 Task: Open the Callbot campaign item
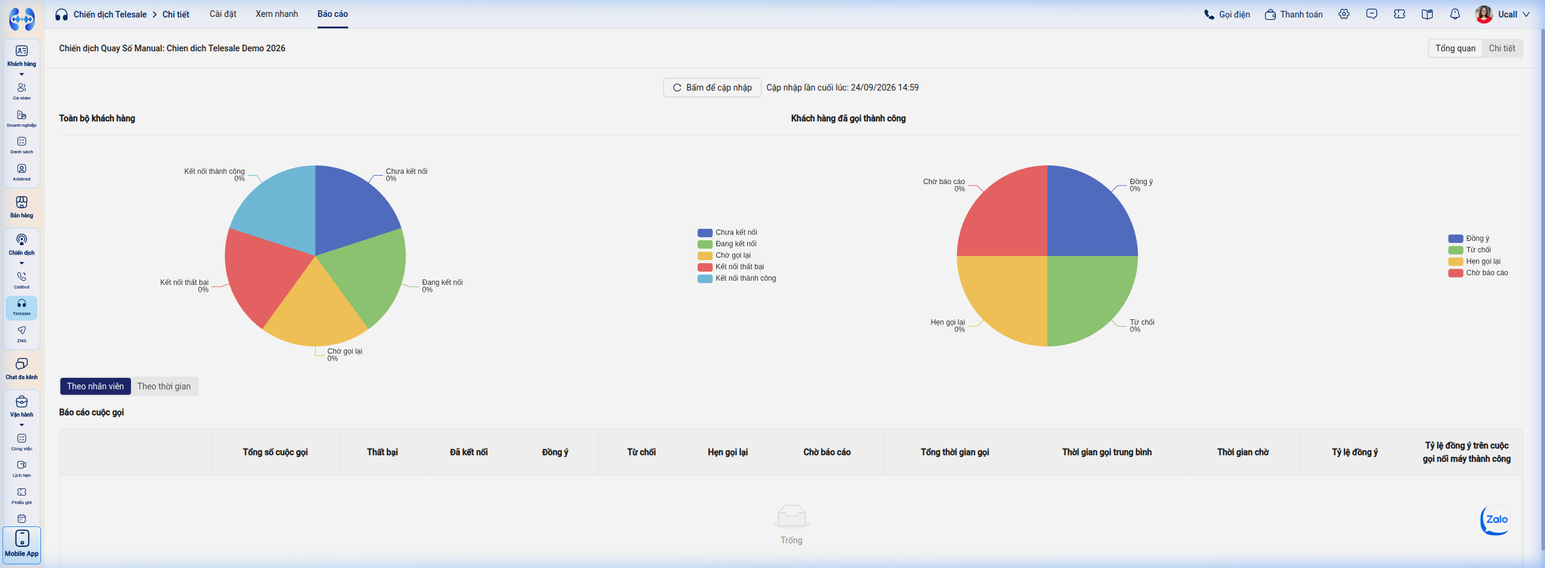(x=22, y=280)
